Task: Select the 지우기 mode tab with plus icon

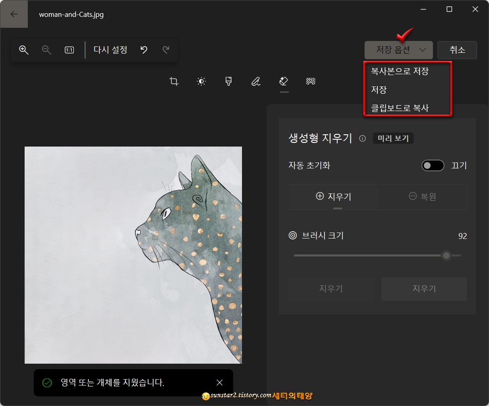Action: pos(334,197)
